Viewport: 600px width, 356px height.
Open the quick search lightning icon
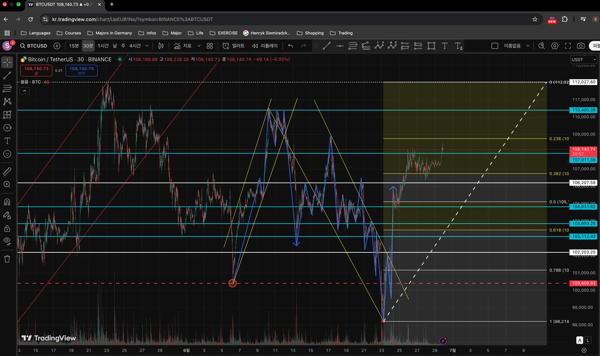(x=542, y=46)
